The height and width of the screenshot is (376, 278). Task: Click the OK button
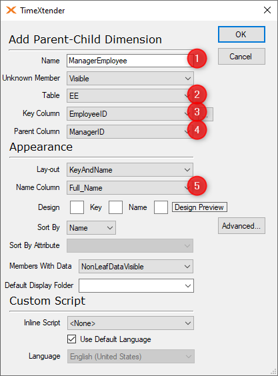tap(241, 34)
